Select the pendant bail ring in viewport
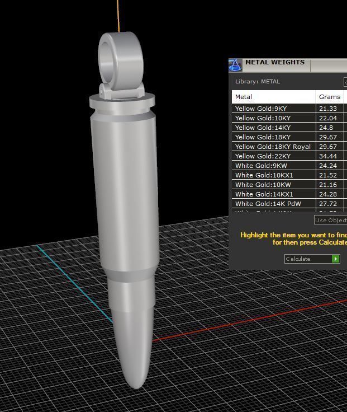347x412 pixels. pos(121,60)
